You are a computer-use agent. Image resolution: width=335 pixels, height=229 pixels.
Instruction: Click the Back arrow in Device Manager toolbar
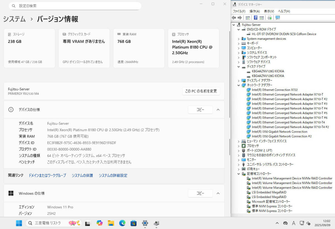pyautogui.click(x=234, y=18)
